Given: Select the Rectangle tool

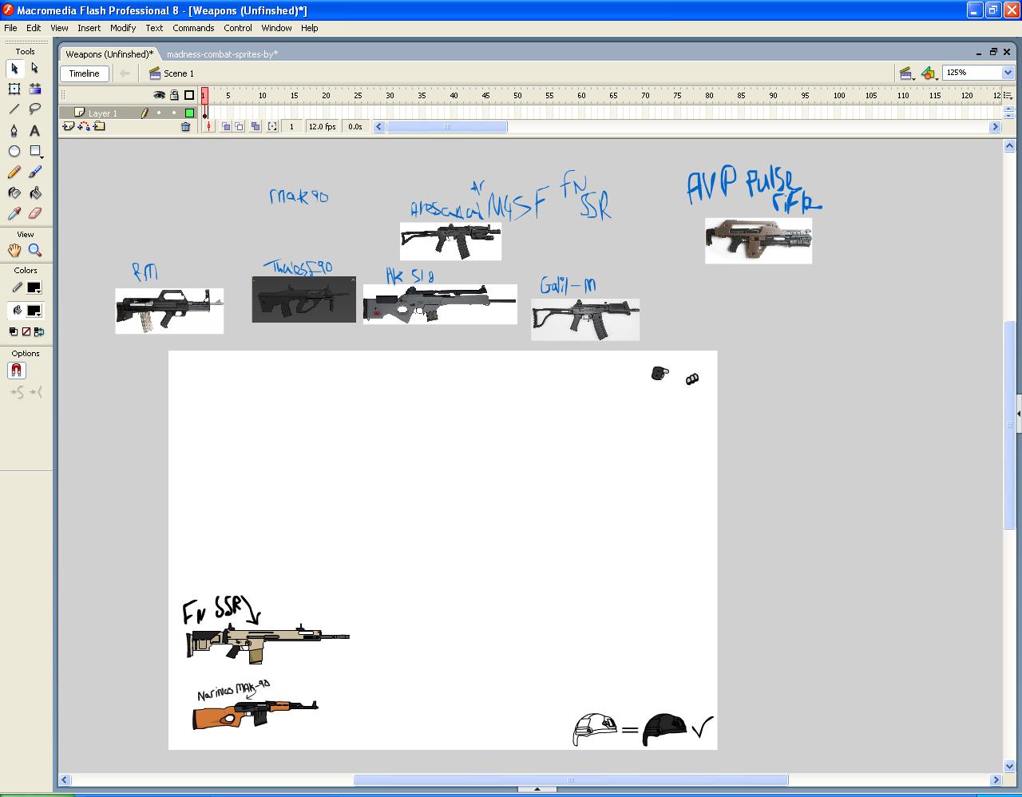Looking at the screenshot, I should coord(35,152).
